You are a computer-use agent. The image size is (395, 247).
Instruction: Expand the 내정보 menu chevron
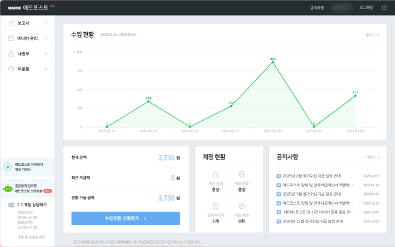pos(46,53)
